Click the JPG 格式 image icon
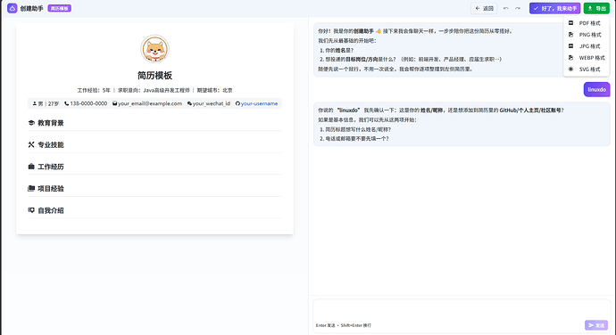 [x=570, y=46]
